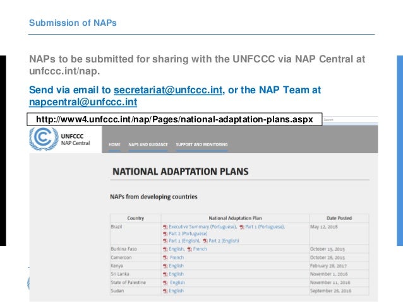
Task: Open NAPS AND GUIDANCE menu
Action: coord(148,144)
